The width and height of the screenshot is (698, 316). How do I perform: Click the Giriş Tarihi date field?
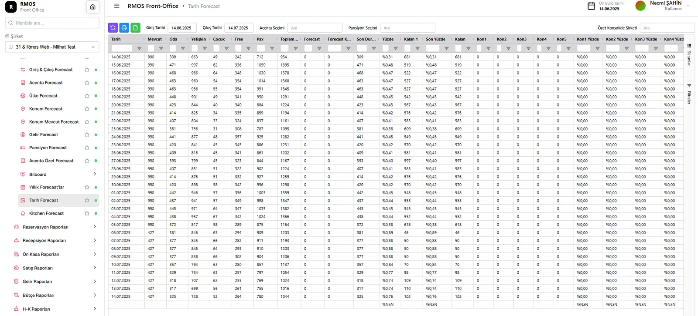tap(182, 28)
